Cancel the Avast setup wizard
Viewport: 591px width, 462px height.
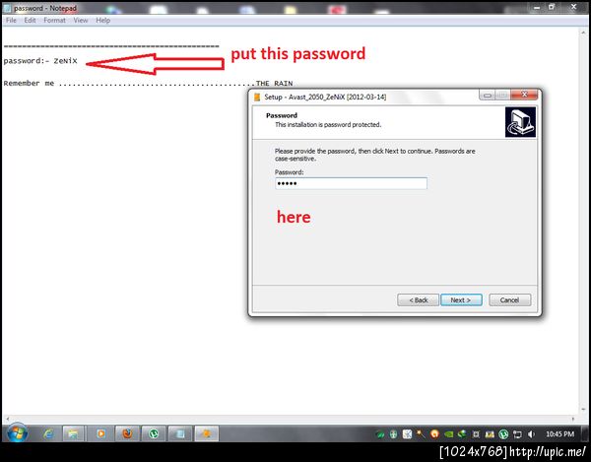click(x=509, y=300)
